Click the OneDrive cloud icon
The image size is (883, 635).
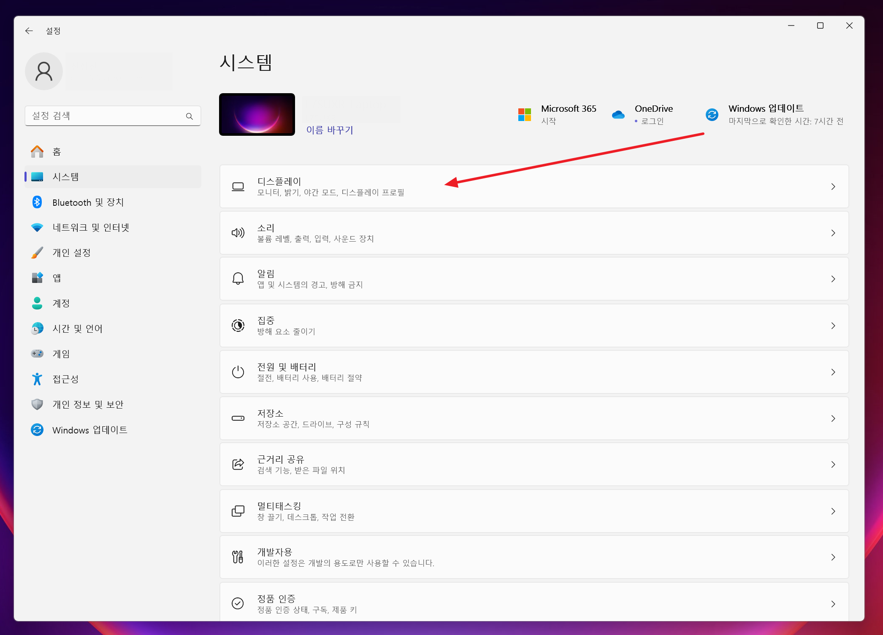[618, 115]
